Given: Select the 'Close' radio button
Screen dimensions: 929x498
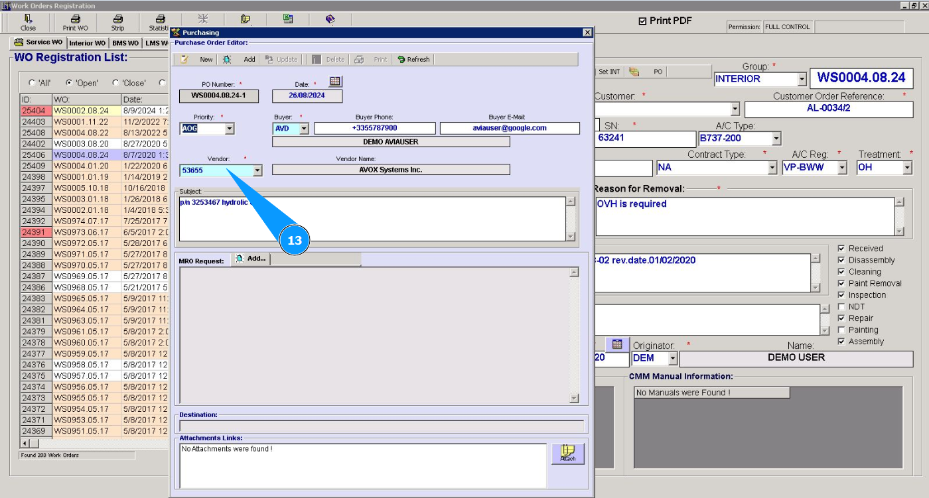Looking at the screenshot, I should [x=115, y=83].
